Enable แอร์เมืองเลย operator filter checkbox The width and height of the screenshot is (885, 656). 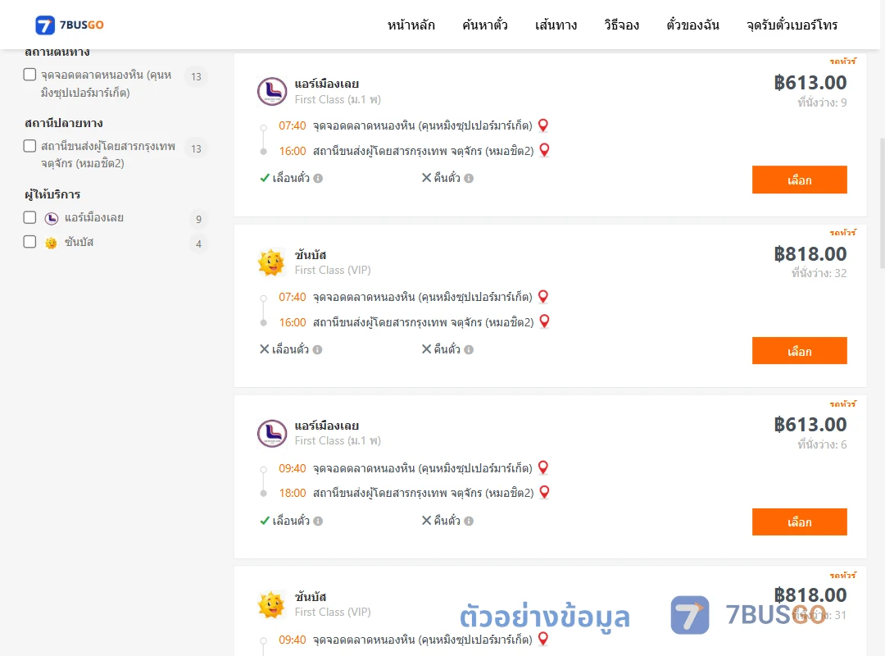(x=30, y=217)
